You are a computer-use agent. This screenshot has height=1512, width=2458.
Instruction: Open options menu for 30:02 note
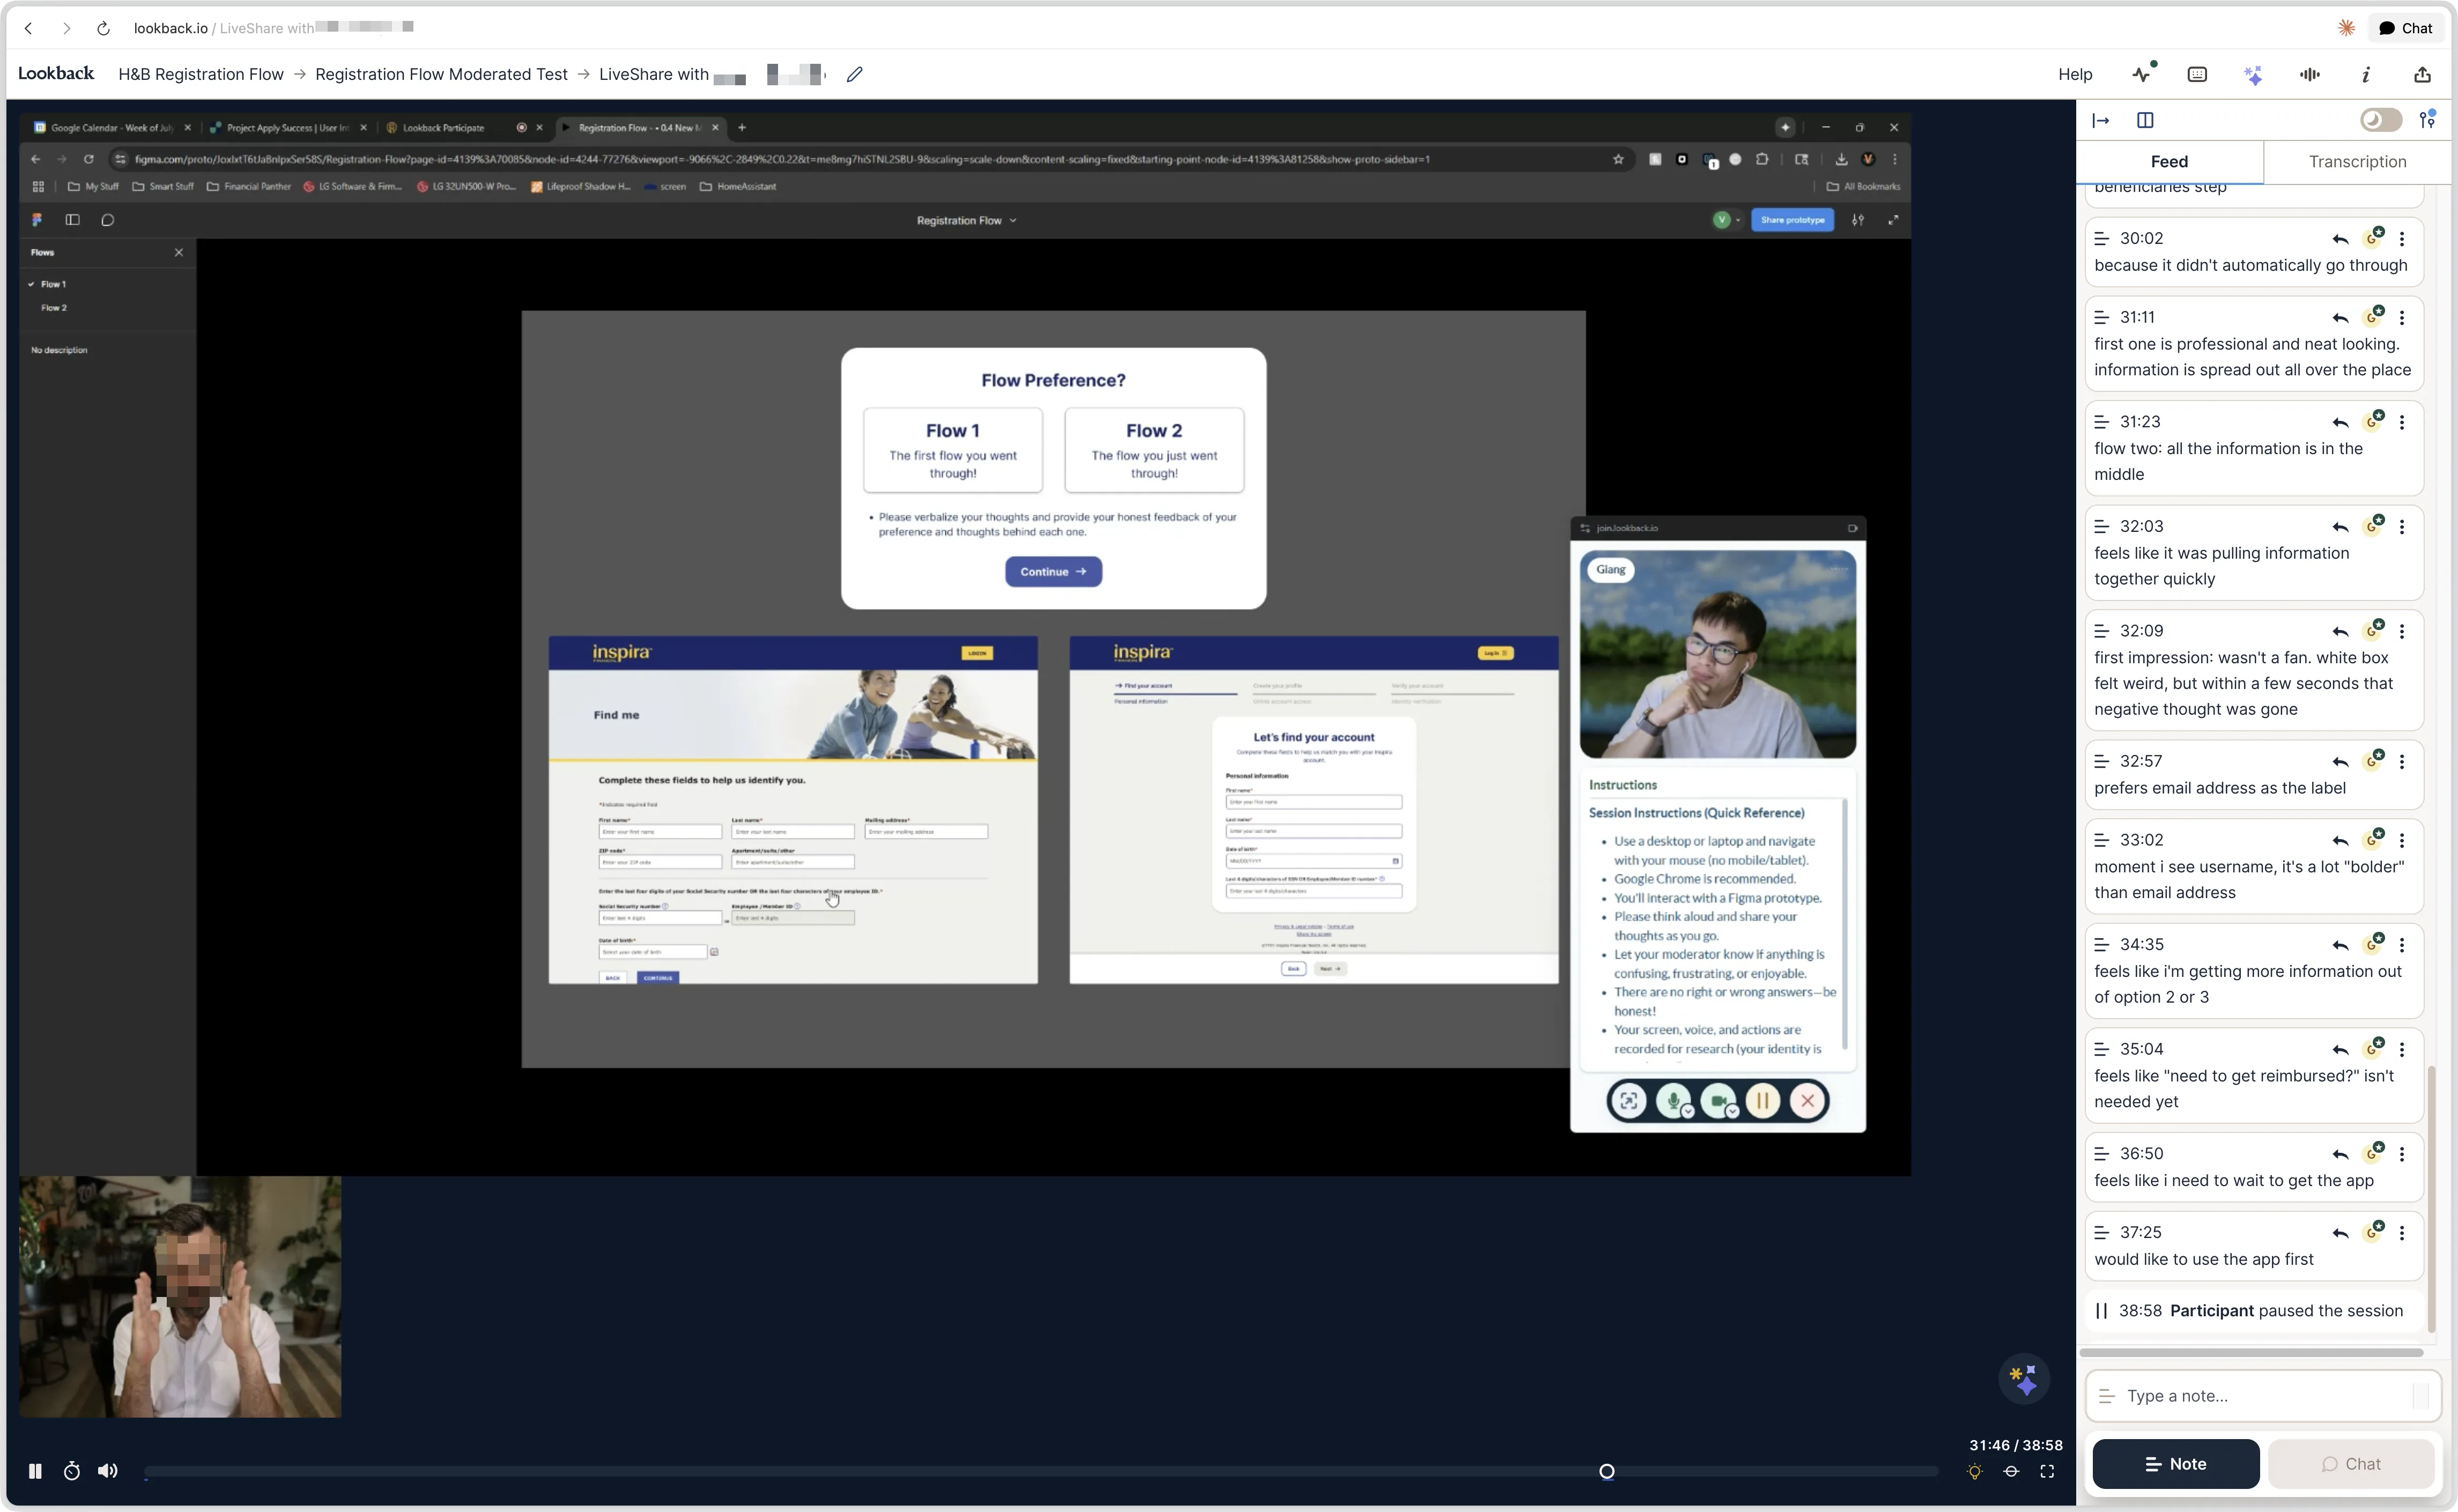(x=2402, y=238)
